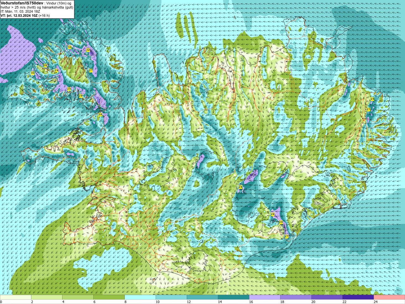405x304 pixels.
Task: Click the legend scale value 16
Action: [x=251, y=302]
